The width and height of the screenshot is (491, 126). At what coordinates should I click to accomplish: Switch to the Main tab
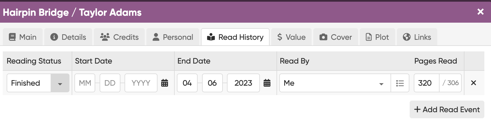(23, 37)
